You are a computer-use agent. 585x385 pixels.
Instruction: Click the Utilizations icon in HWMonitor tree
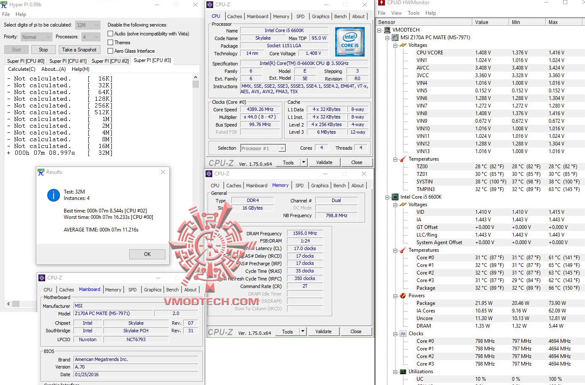click(403, 372)
